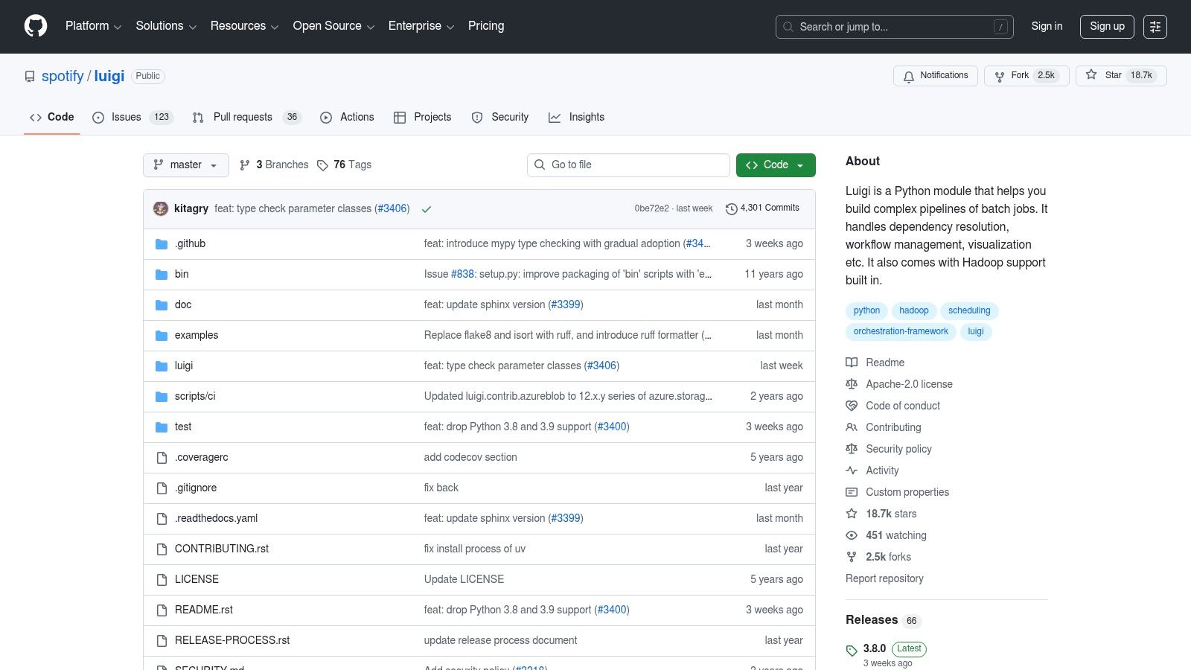Open the scripts/ci folder
The height and width of the screenshot is (670, 1191).
coord(195,396)
